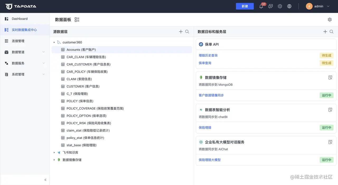This screenshot has width=338, height=185.
Task: Select the POLICY_OPTION (保单选项) table
Action: [122, 116]
